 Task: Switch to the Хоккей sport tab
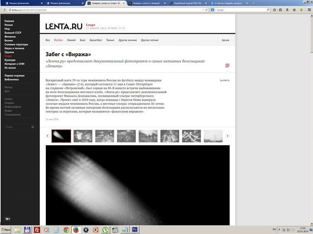71,40
